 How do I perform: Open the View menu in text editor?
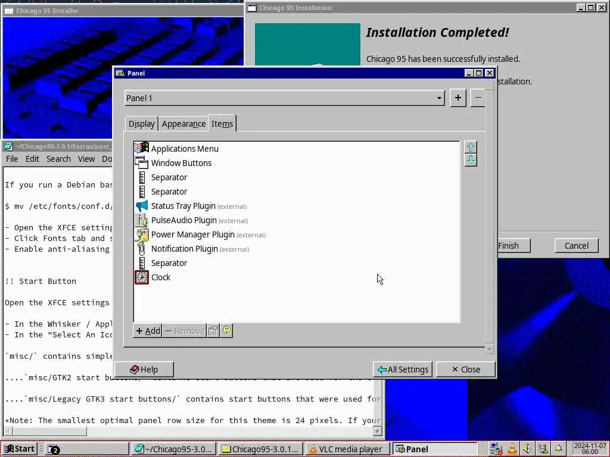pos(86,158)
